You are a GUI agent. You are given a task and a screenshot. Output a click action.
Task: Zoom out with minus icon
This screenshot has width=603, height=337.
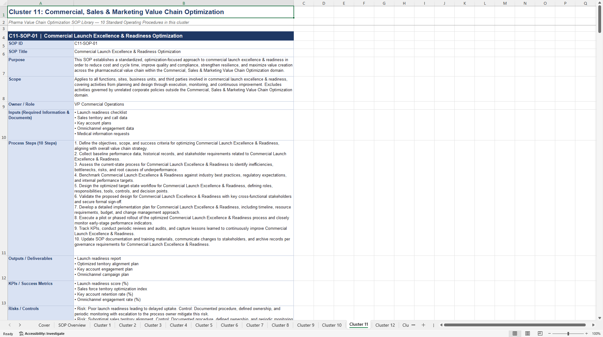pyautogui.click(x=550, y=334)
